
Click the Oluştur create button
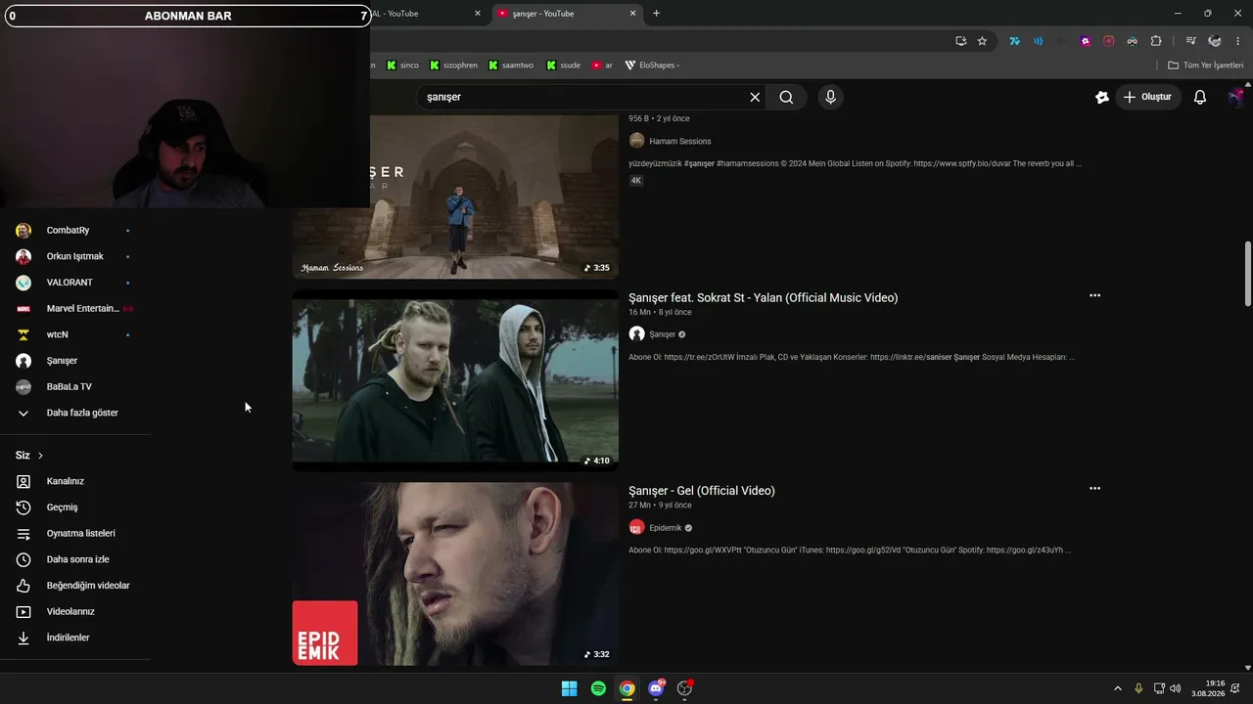tap(1149, 97)
